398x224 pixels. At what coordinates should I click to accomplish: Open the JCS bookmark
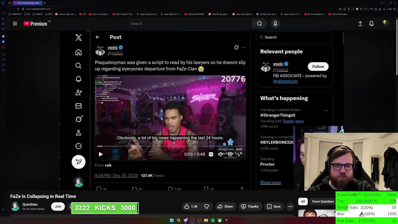click(83, 14)
